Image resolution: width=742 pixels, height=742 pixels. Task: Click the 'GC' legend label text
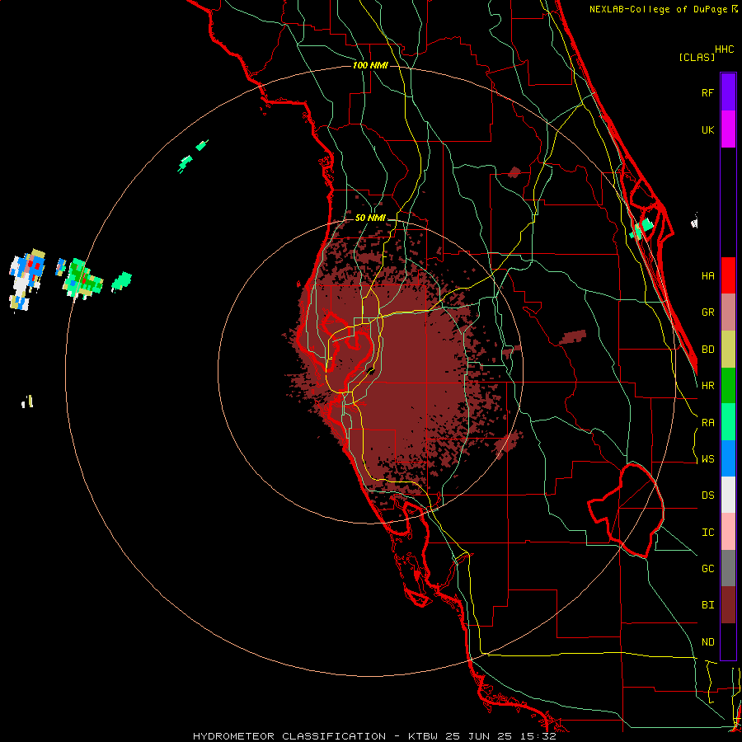point(707,568)
